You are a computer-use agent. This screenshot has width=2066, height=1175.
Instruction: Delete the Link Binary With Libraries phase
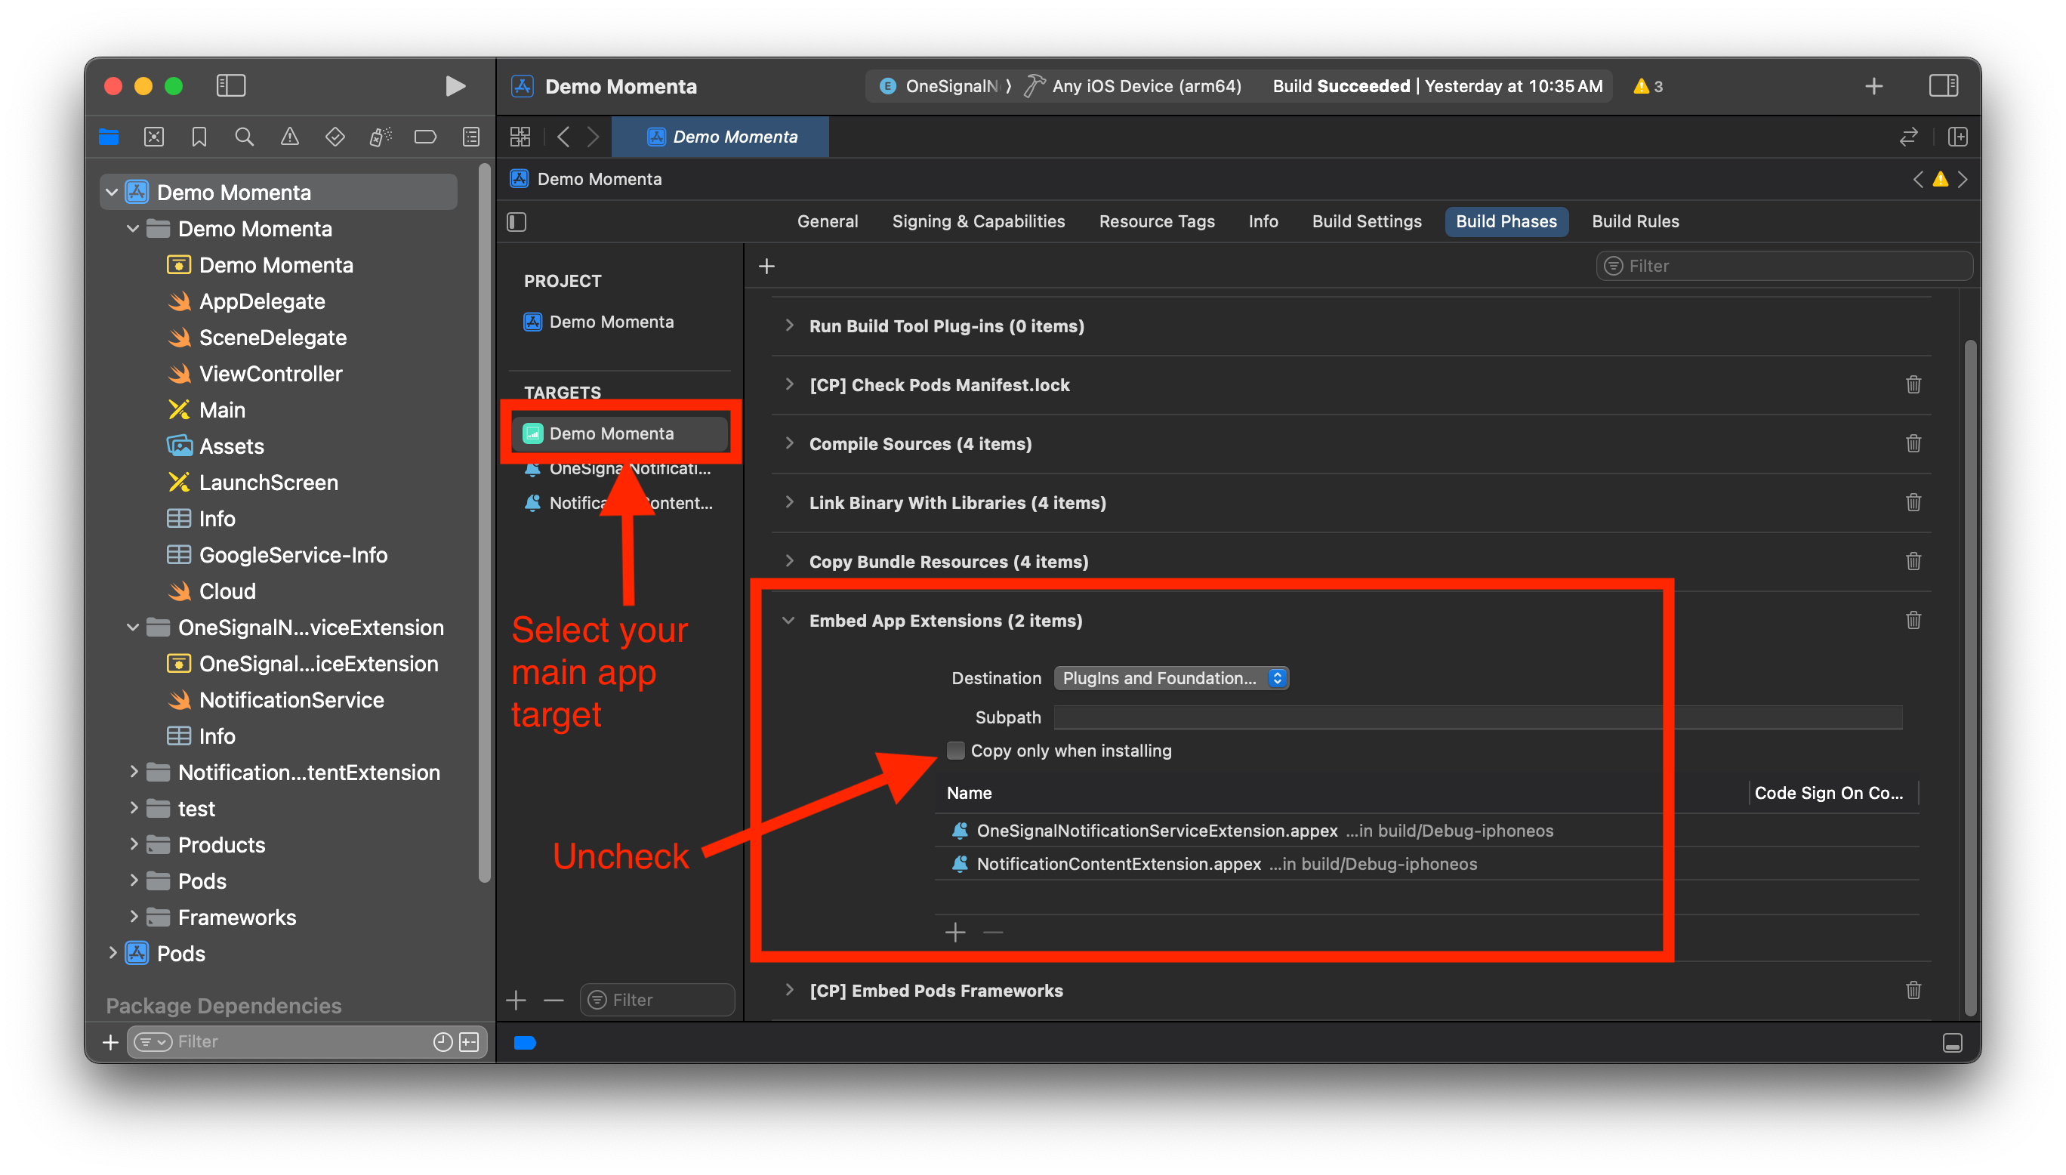click(x=1913, y=503)
